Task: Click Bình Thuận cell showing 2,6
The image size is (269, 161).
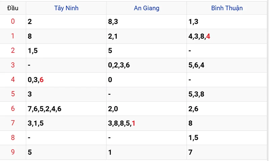Action: click(227, 109)
